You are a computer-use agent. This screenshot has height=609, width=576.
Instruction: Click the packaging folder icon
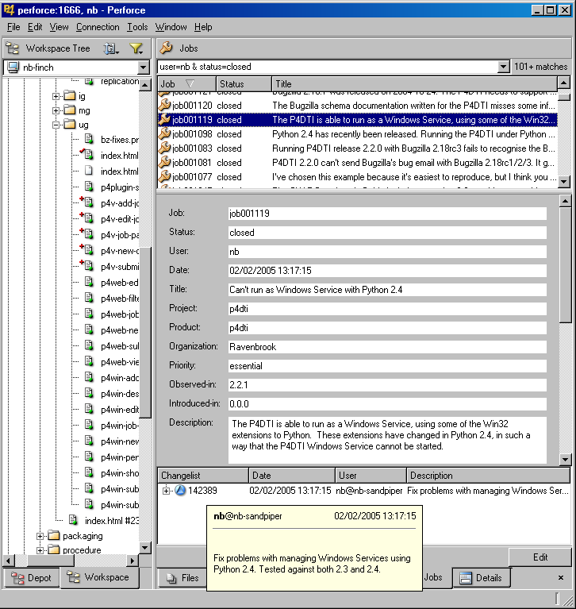point(53,536)
